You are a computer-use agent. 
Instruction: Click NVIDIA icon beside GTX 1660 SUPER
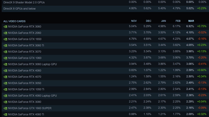tap(5, 108)
